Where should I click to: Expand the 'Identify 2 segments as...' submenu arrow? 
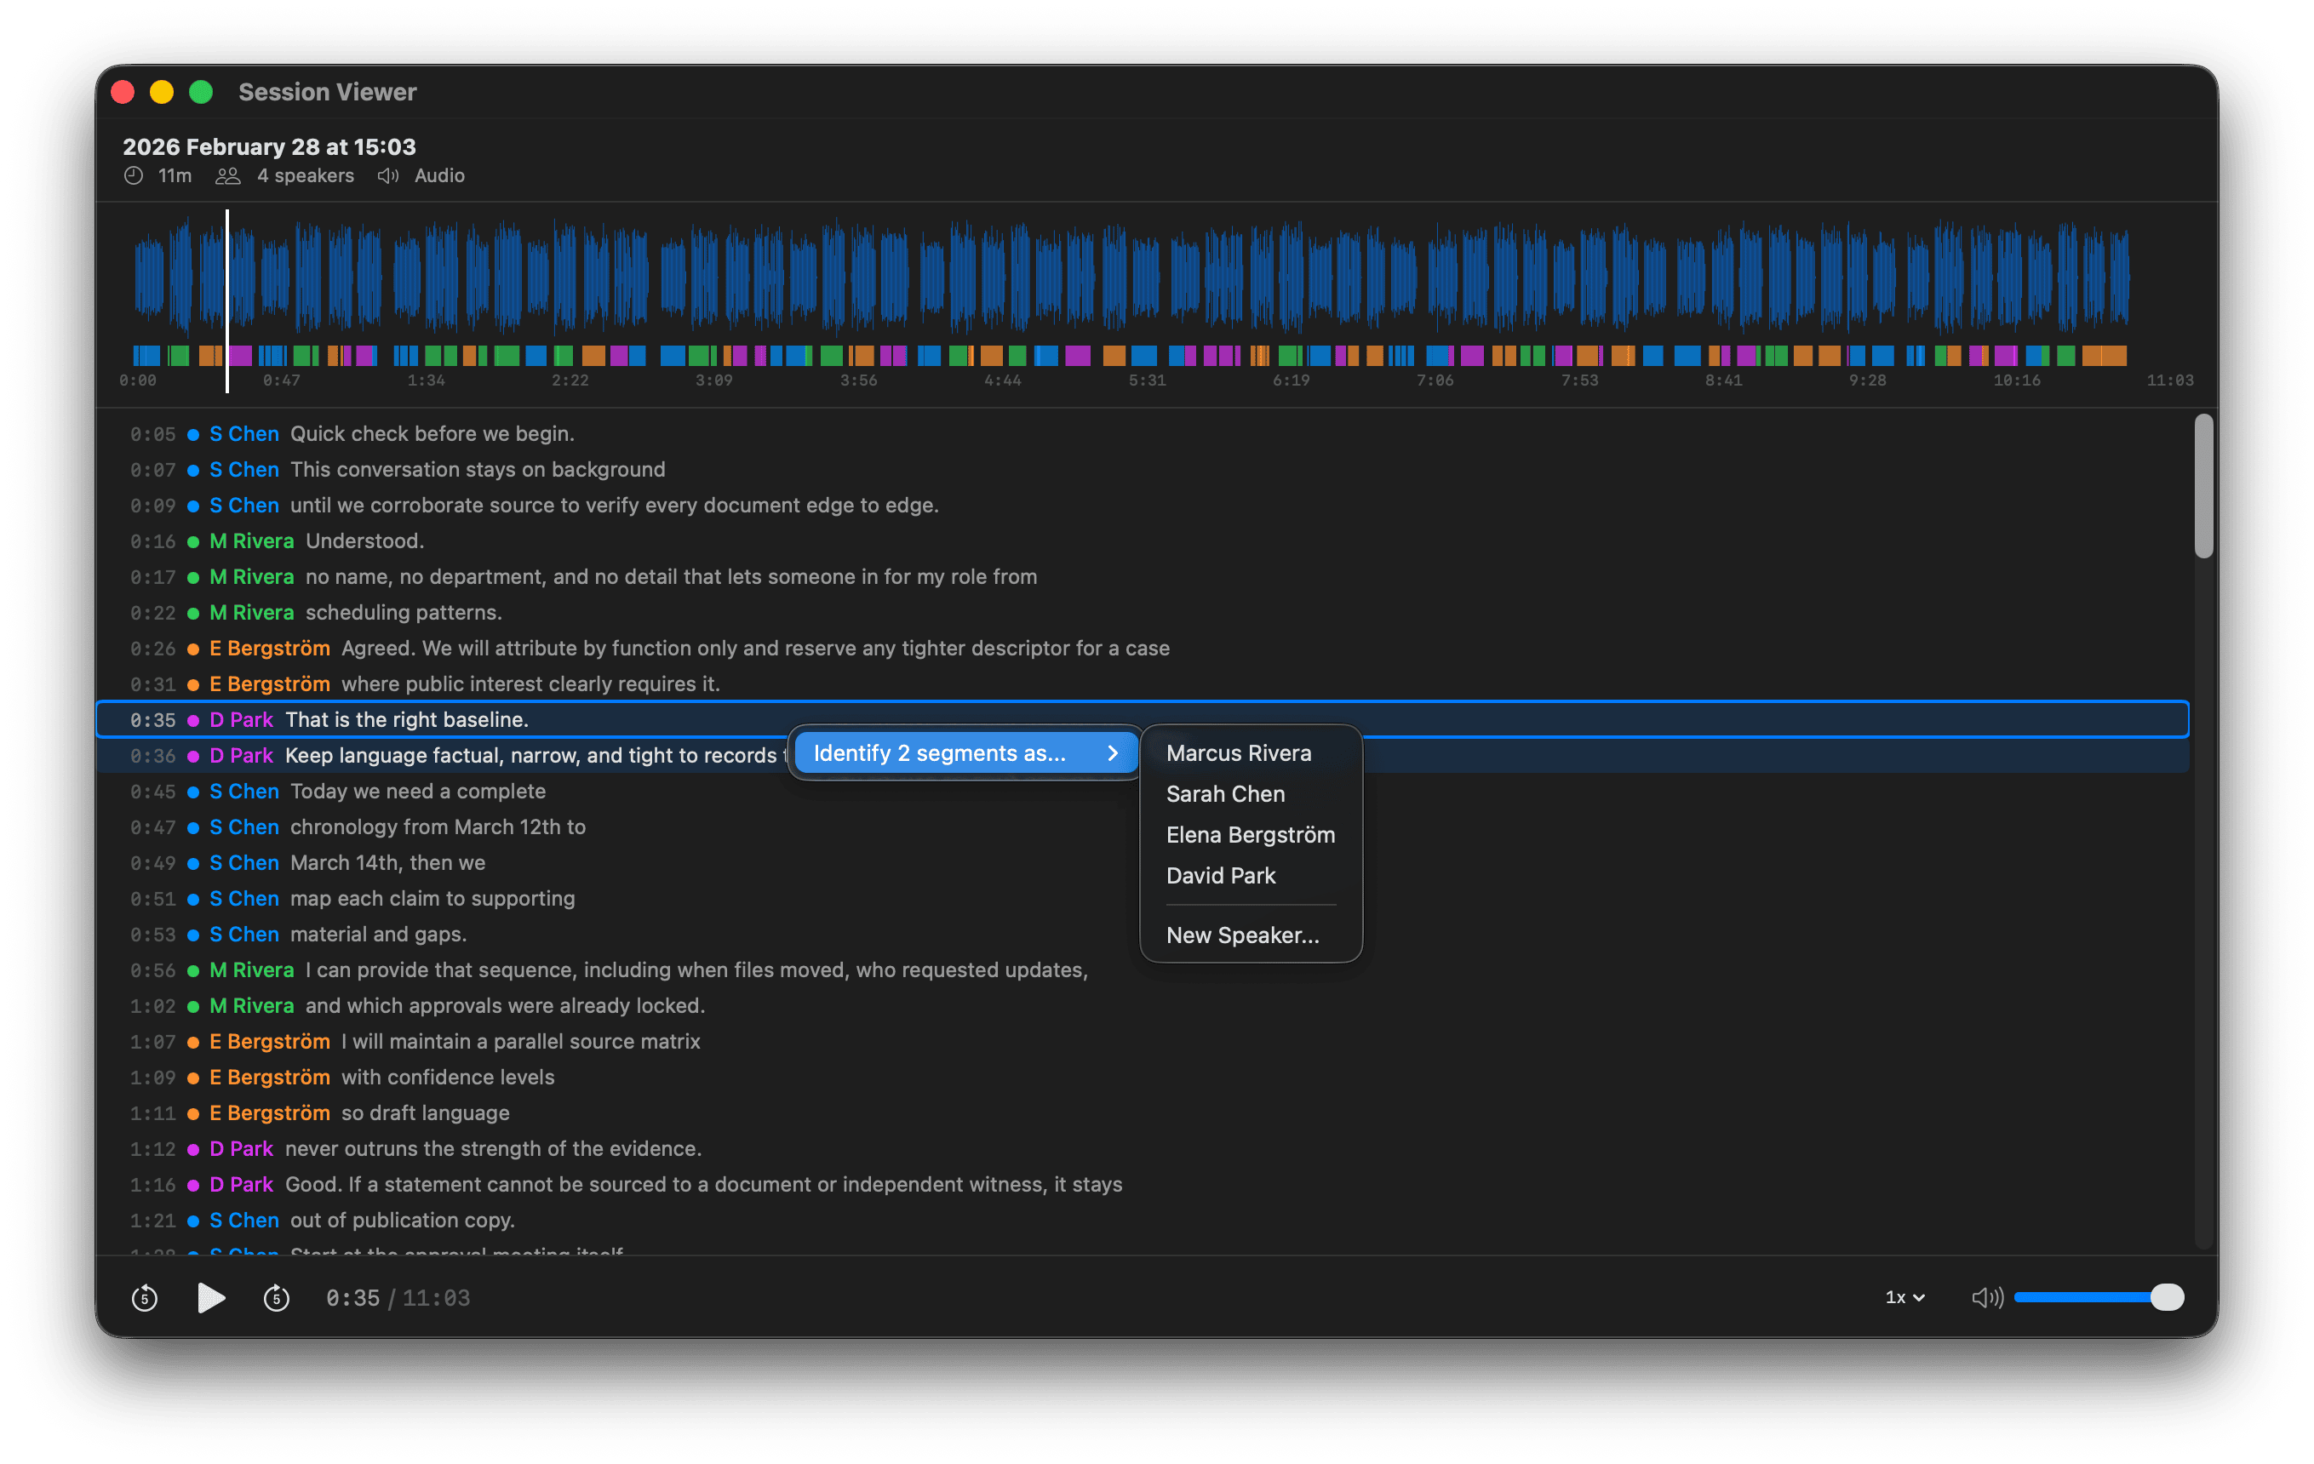click(1113, 753)
